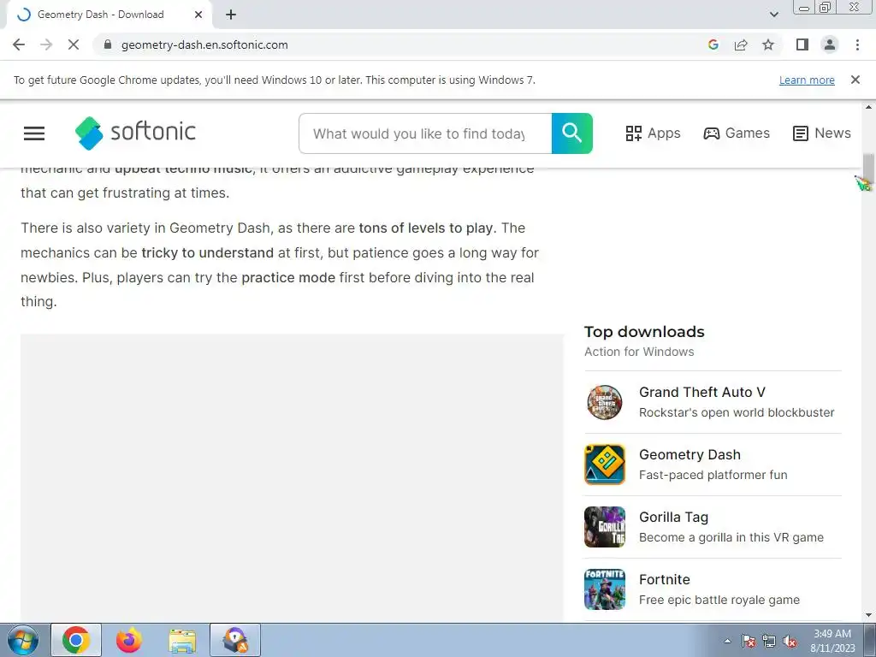
Task: Click the address bar URL
Action: pyautogui.click(x=204, y=44)
